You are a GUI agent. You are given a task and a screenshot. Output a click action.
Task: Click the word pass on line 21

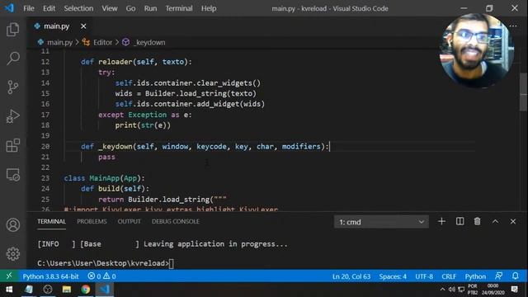coord(106,157)
